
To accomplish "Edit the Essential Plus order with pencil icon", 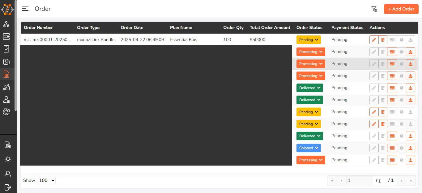I will (374, 40).
